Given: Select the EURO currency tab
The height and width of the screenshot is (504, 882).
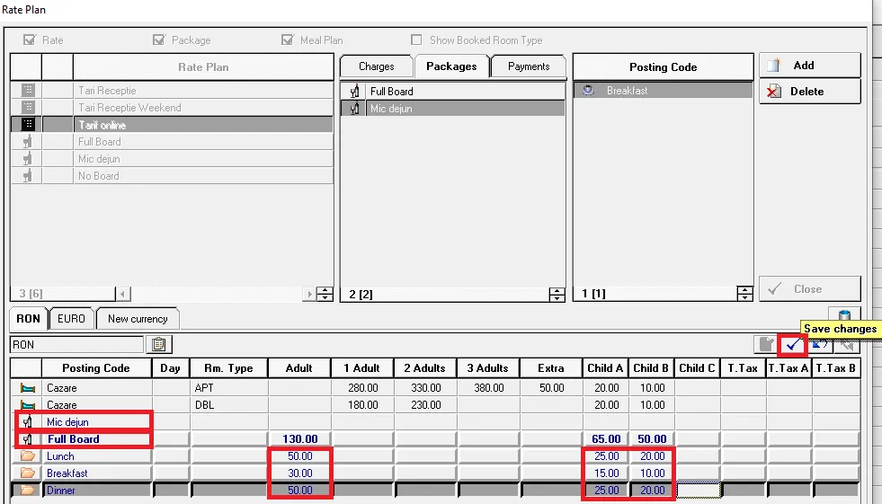Looking at the screenshot, I should (x=71, y=319).
